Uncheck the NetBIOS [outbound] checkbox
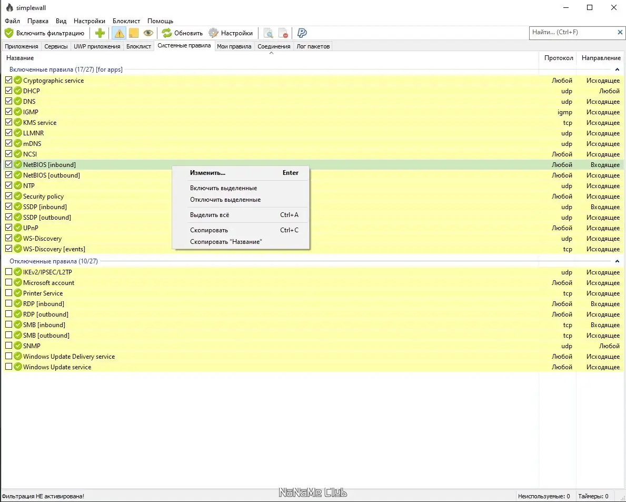Screen dimensions: 626x502 (9, 175)
